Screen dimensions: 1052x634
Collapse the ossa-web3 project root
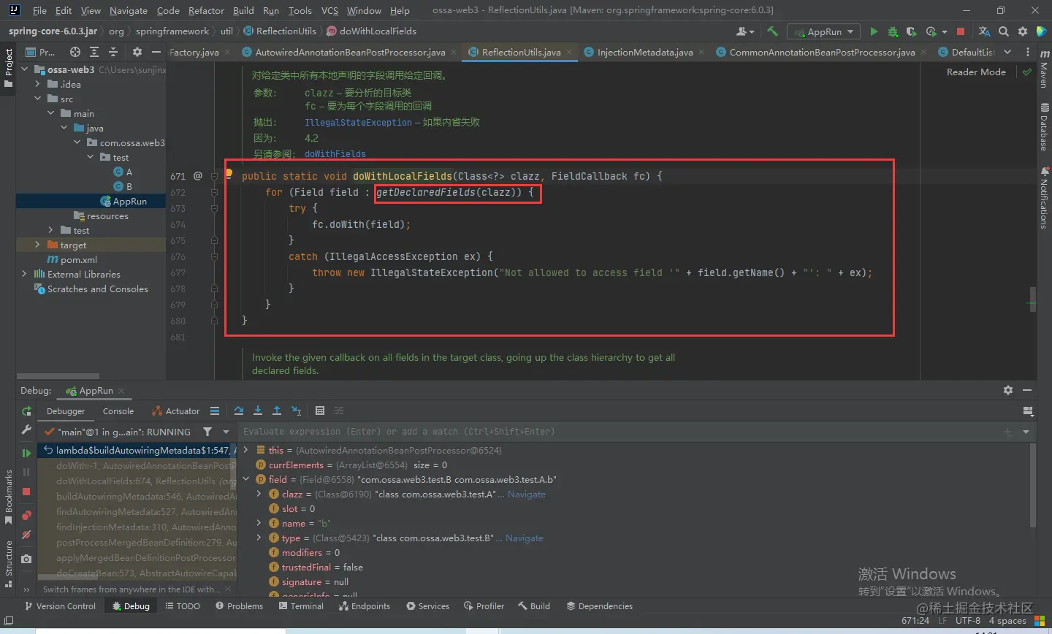pos(24,69)
